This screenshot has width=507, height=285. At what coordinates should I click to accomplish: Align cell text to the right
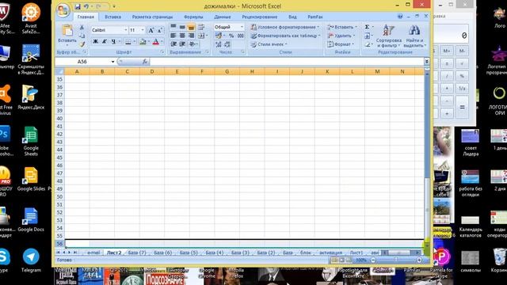(191, 36)
